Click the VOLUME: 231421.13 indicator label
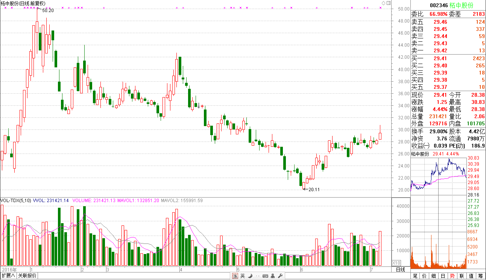 [94, 201]
